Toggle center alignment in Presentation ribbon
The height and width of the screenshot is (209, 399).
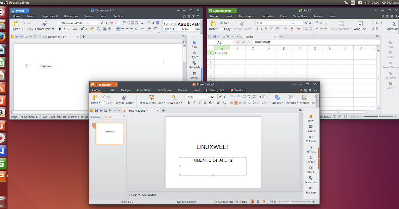pos(236,103)
